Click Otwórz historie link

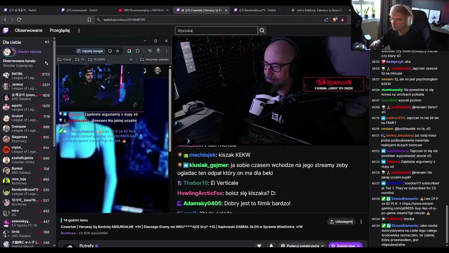29,52
